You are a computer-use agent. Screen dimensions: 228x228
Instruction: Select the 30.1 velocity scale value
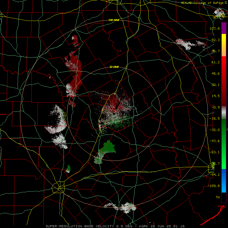click(x=216, y=85)
